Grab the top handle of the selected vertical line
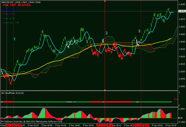Image resolution: width=186 pixels, height=127 pixels. coord(105,1)
